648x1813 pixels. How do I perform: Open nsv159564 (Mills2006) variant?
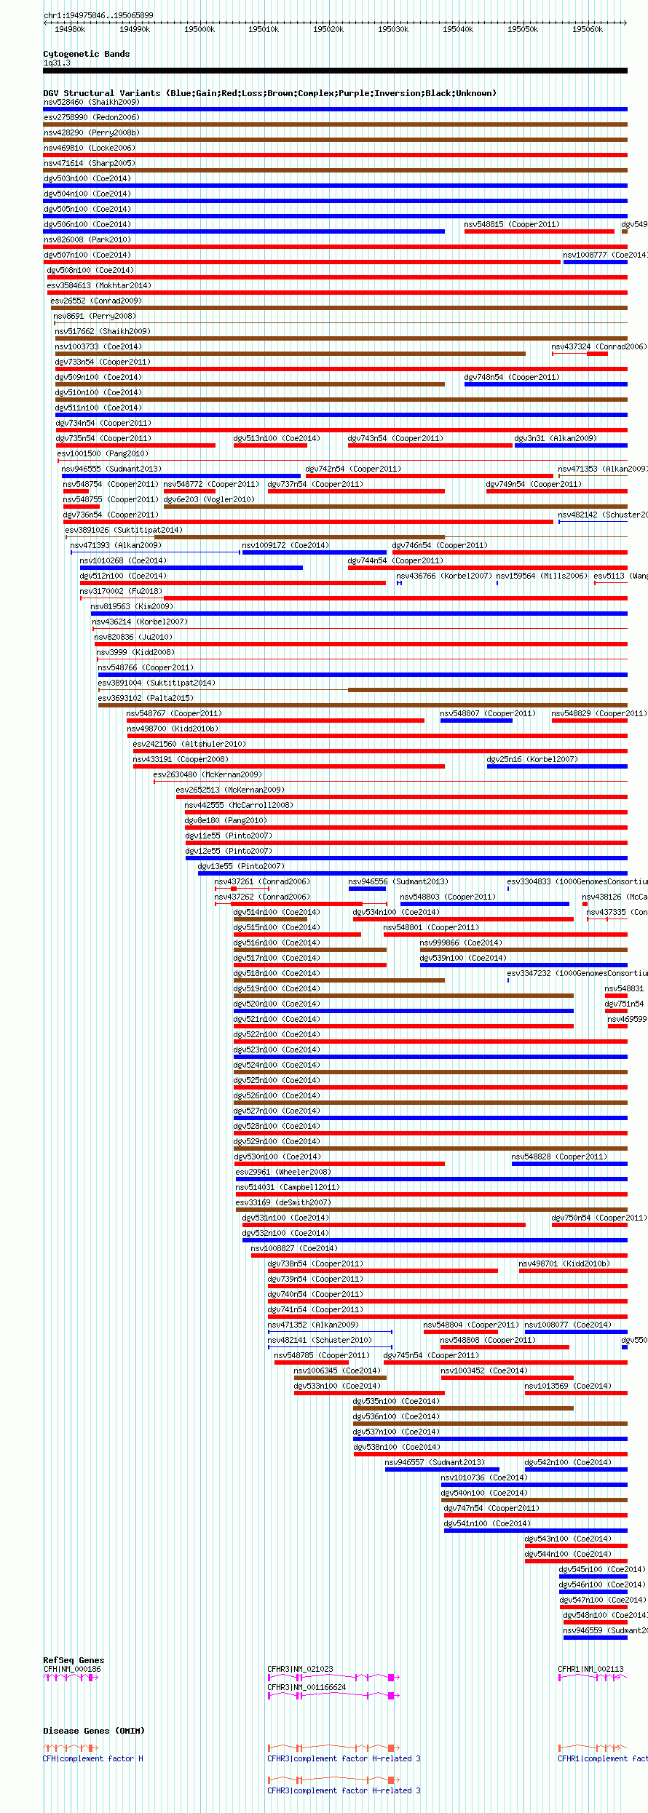[x=542, y=576]
